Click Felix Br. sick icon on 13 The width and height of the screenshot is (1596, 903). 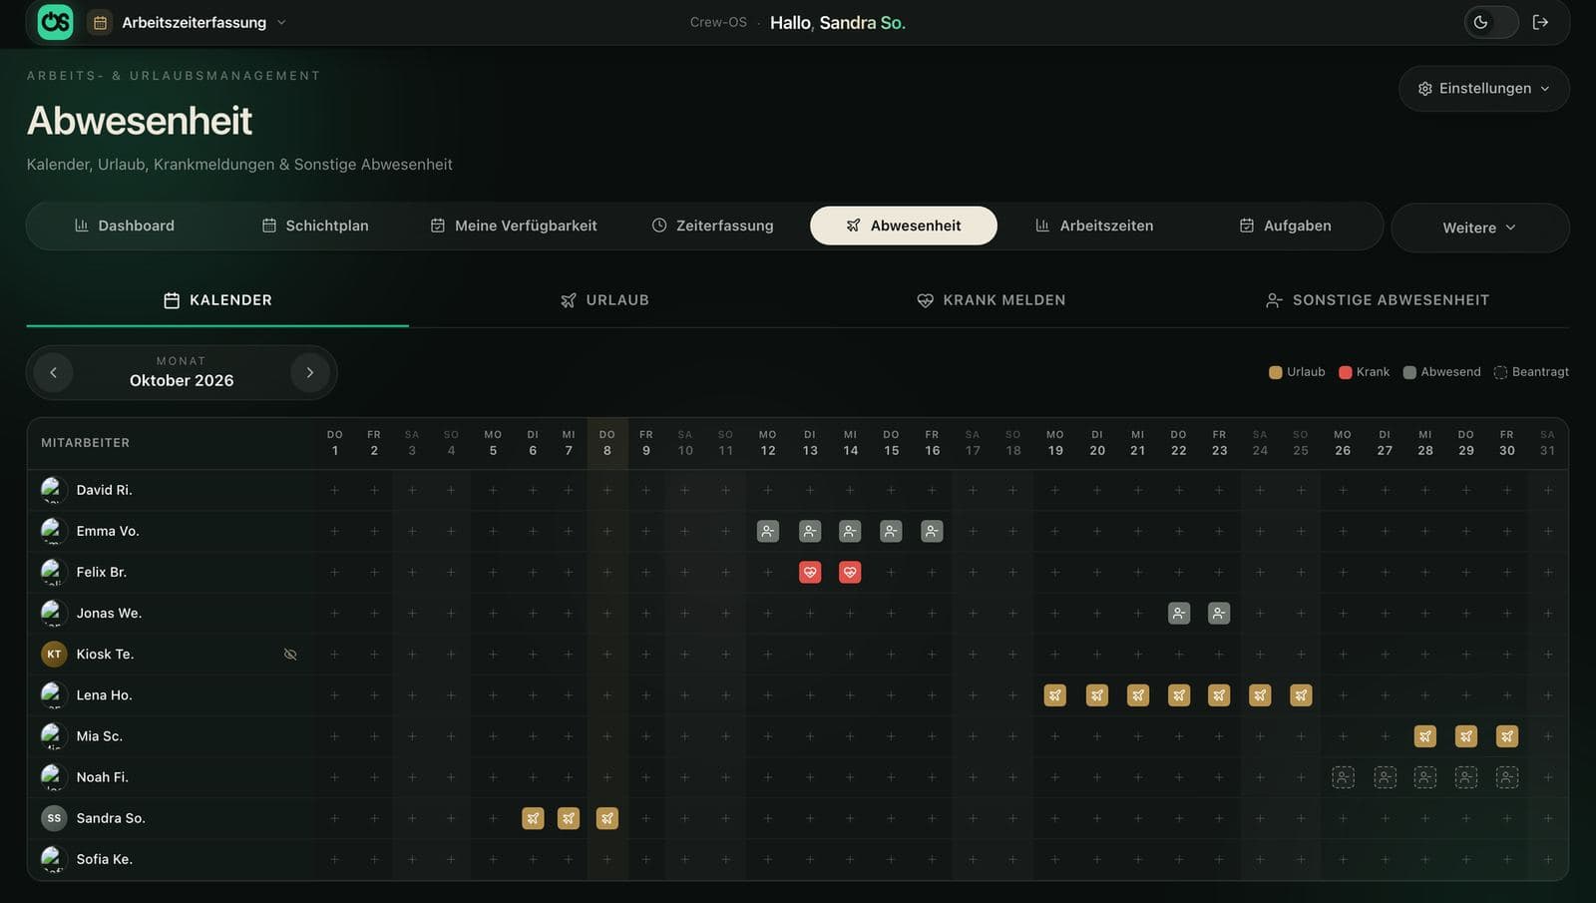810,573
